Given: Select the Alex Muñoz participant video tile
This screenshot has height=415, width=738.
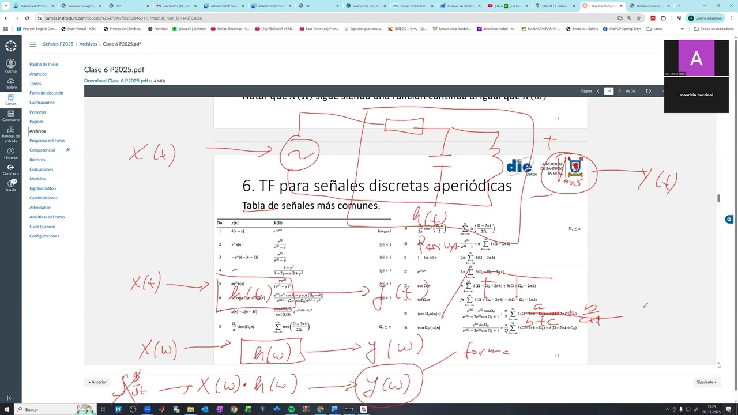Looking at the screenshot, I should [696, 58].
